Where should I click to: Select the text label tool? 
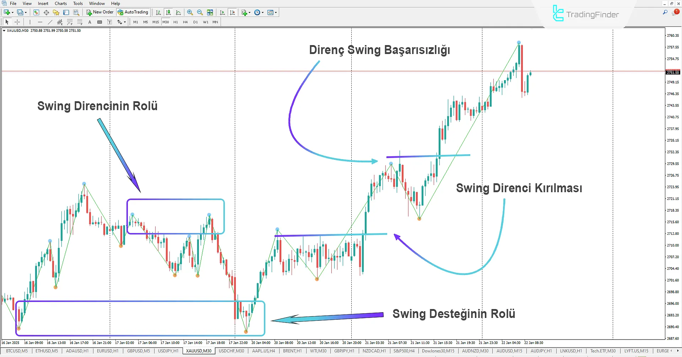click(109, 22)
